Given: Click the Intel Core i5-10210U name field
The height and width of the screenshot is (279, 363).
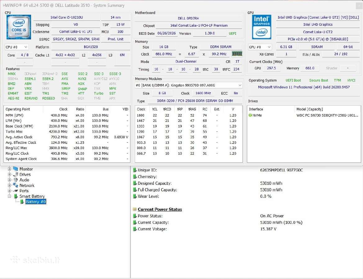Looking at the screenshot, I should tap(67, 17).
